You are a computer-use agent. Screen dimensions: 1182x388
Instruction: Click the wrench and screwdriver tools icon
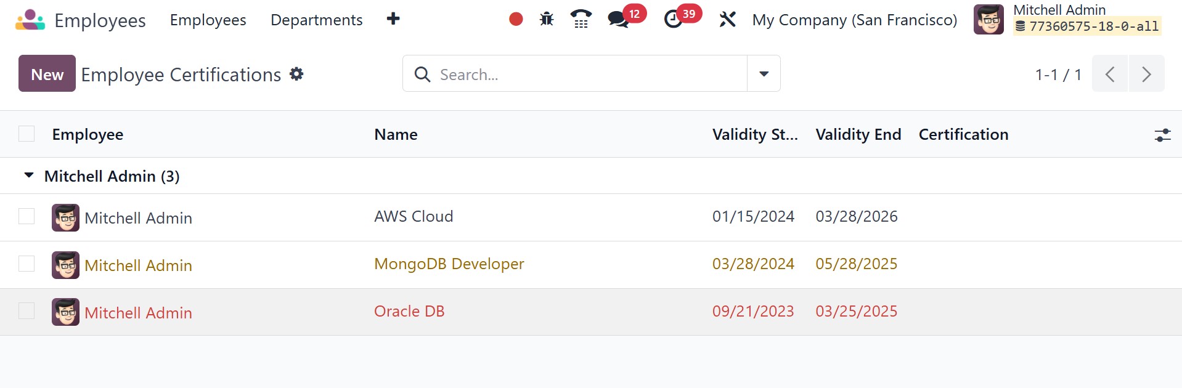click(x=728, y=20)
